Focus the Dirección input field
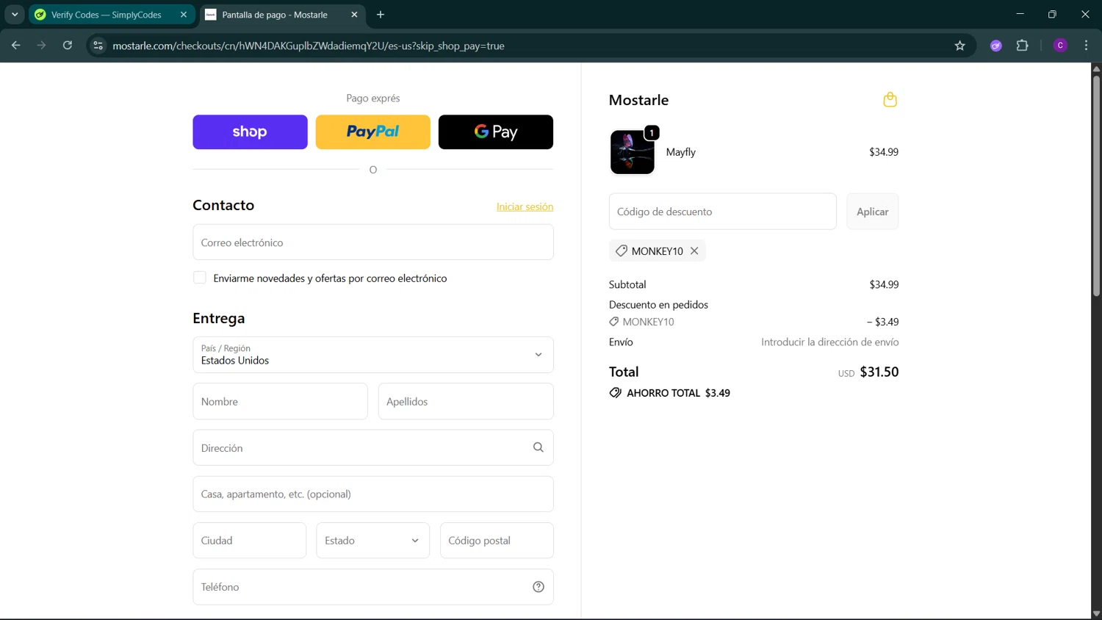Viewport: 1102px width, 620px height. click(x=373, y=448)
